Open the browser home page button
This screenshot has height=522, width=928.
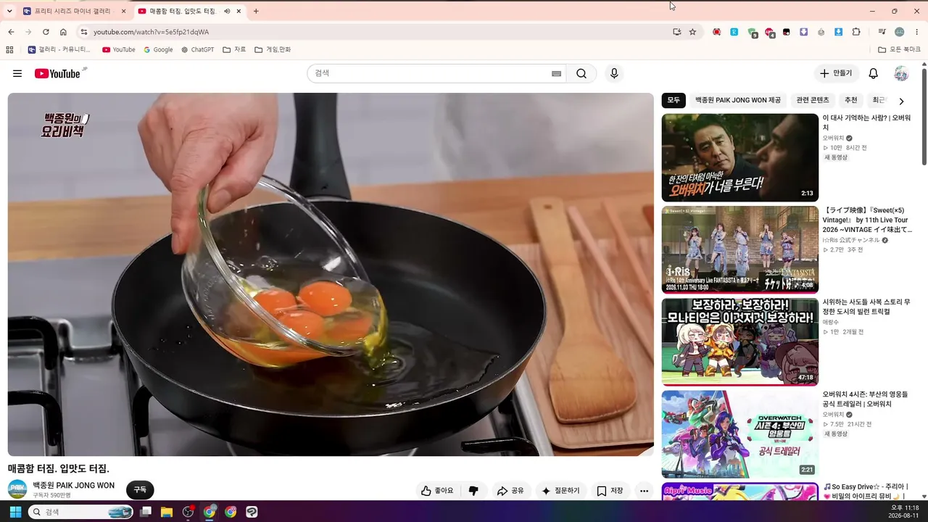coord(63,32)
